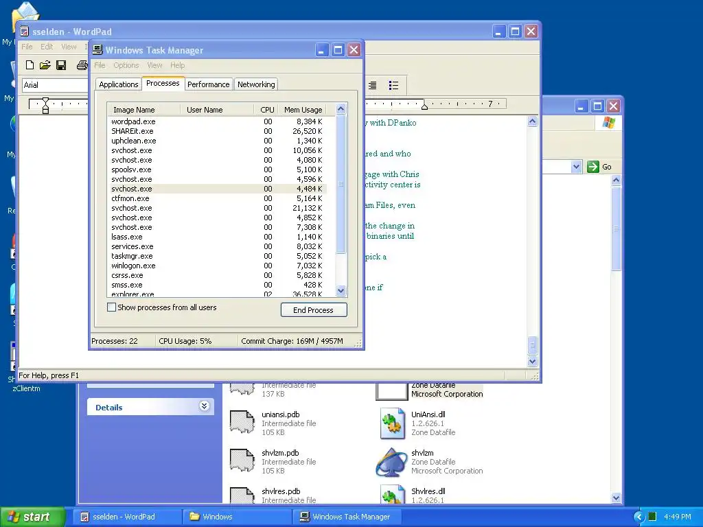Screen dimensions: 703x527
Task: Expand hidden tray icons arrow
Action: tap(638, 517)
